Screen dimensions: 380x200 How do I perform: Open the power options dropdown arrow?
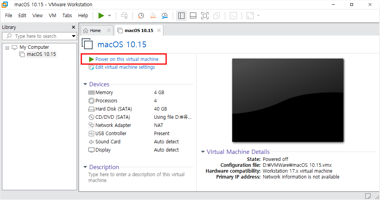click(x=109, y=16)
